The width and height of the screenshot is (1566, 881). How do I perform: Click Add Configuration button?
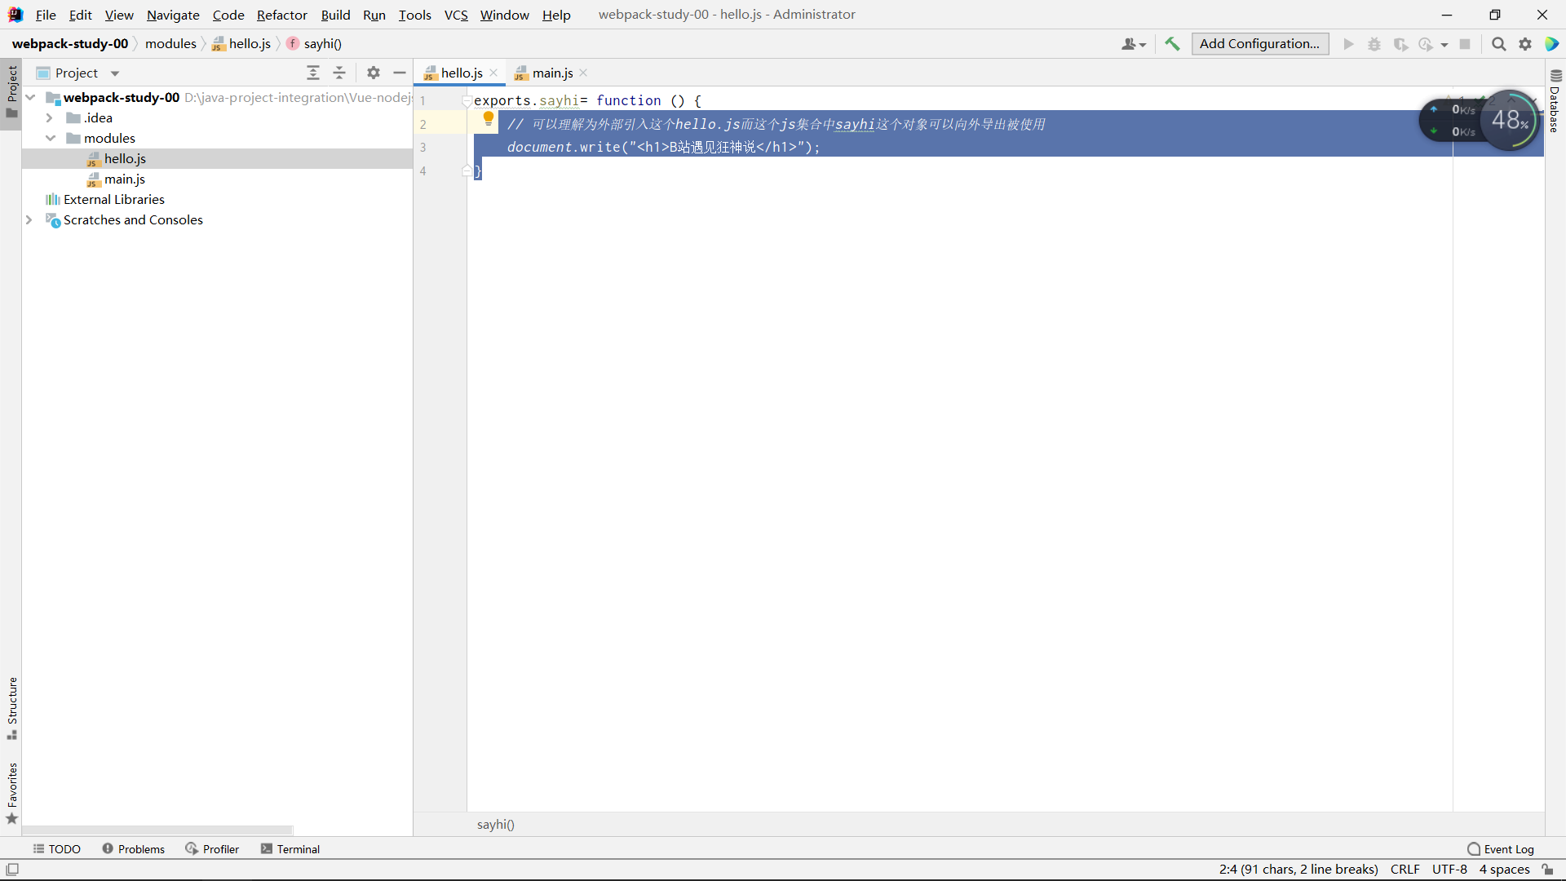click(x=1259, y=44)
